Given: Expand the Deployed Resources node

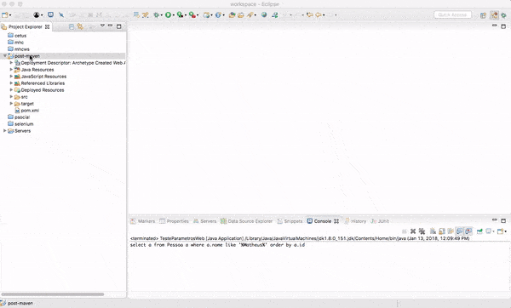Looking at the screenshot, I should (11, 90).
